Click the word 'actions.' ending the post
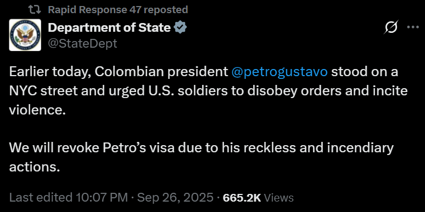 (35, 167)
